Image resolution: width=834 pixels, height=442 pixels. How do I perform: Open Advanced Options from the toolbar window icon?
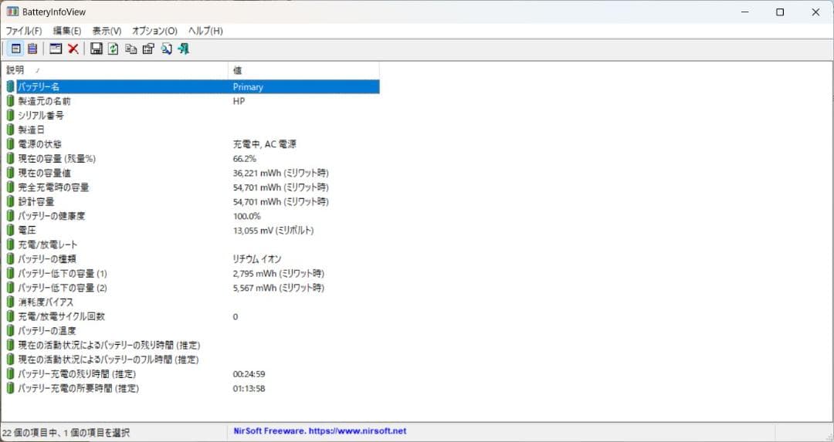click(x=56, y=49)
